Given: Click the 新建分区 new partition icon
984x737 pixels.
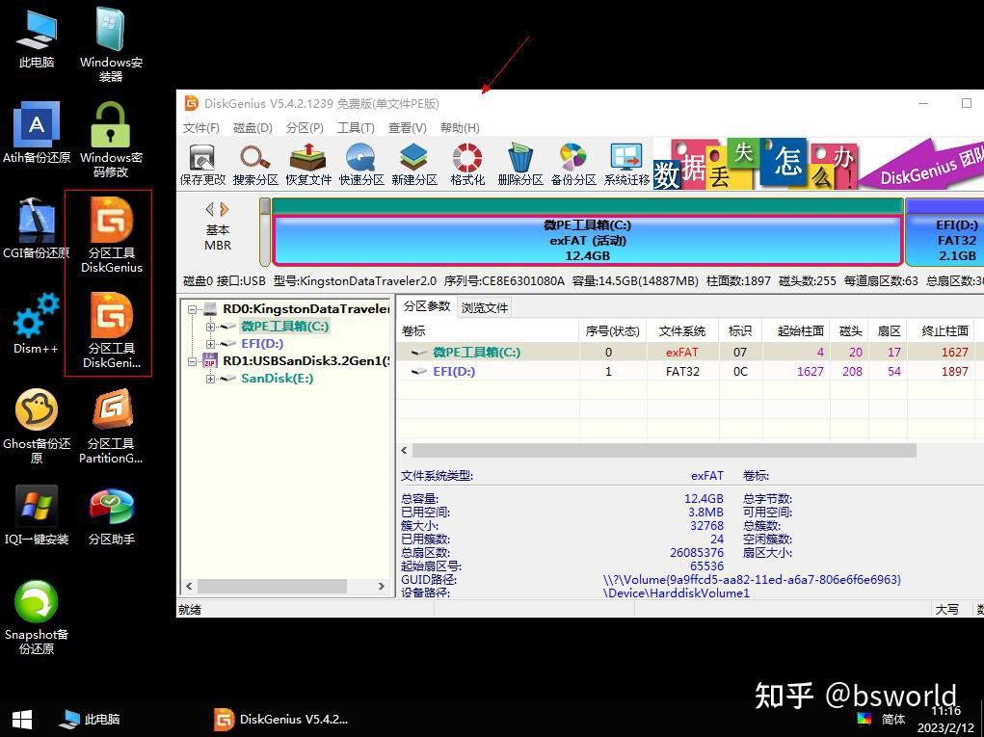Looking at the screenshot, I should (414, 165).
